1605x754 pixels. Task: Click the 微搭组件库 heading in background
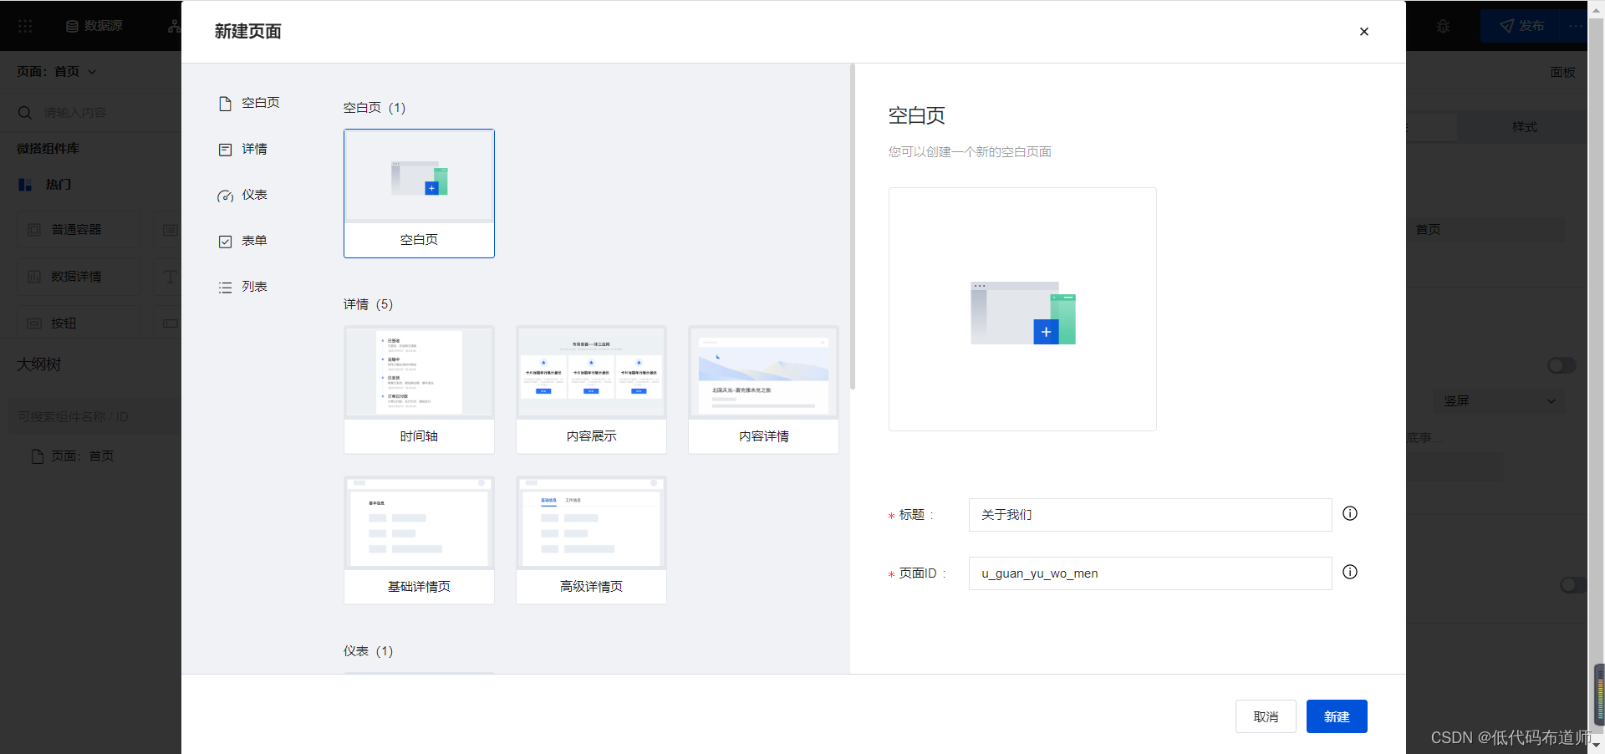tap(48, 149)
